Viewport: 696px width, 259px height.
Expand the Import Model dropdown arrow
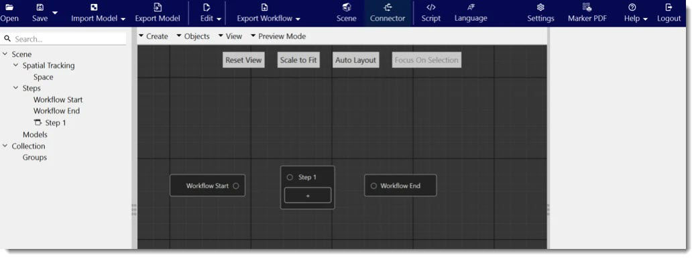[123, 19]
